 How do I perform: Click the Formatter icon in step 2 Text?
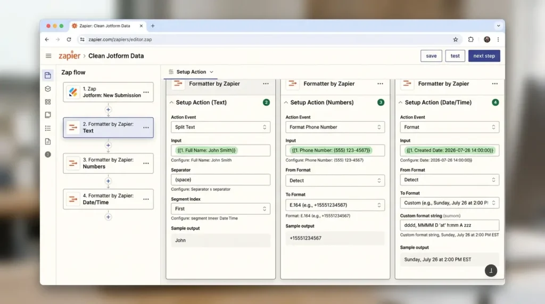(73, 128)
